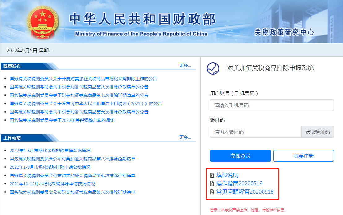Screen dimensions: 343x215
Task: Click the PDF icon next to 常见问题解答20200918
Action: click(212, 192)
